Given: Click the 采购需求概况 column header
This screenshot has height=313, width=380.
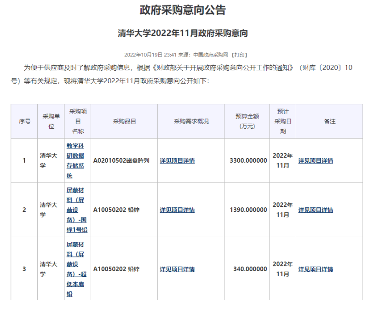Looking at the screenshot, I should coord(191,121).
